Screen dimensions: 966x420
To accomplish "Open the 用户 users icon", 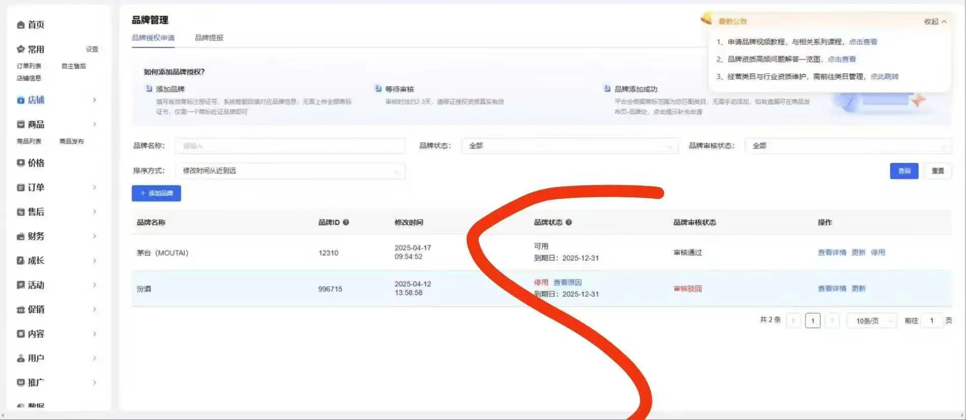I will (x=20, y=358).
